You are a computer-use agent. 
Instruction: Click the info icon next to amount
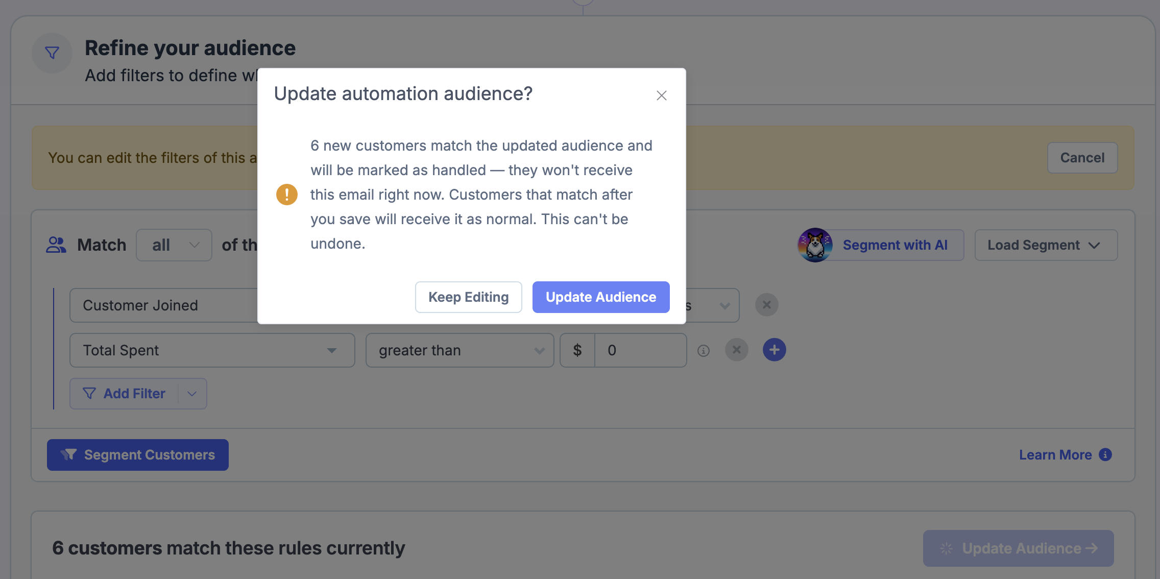704,351
